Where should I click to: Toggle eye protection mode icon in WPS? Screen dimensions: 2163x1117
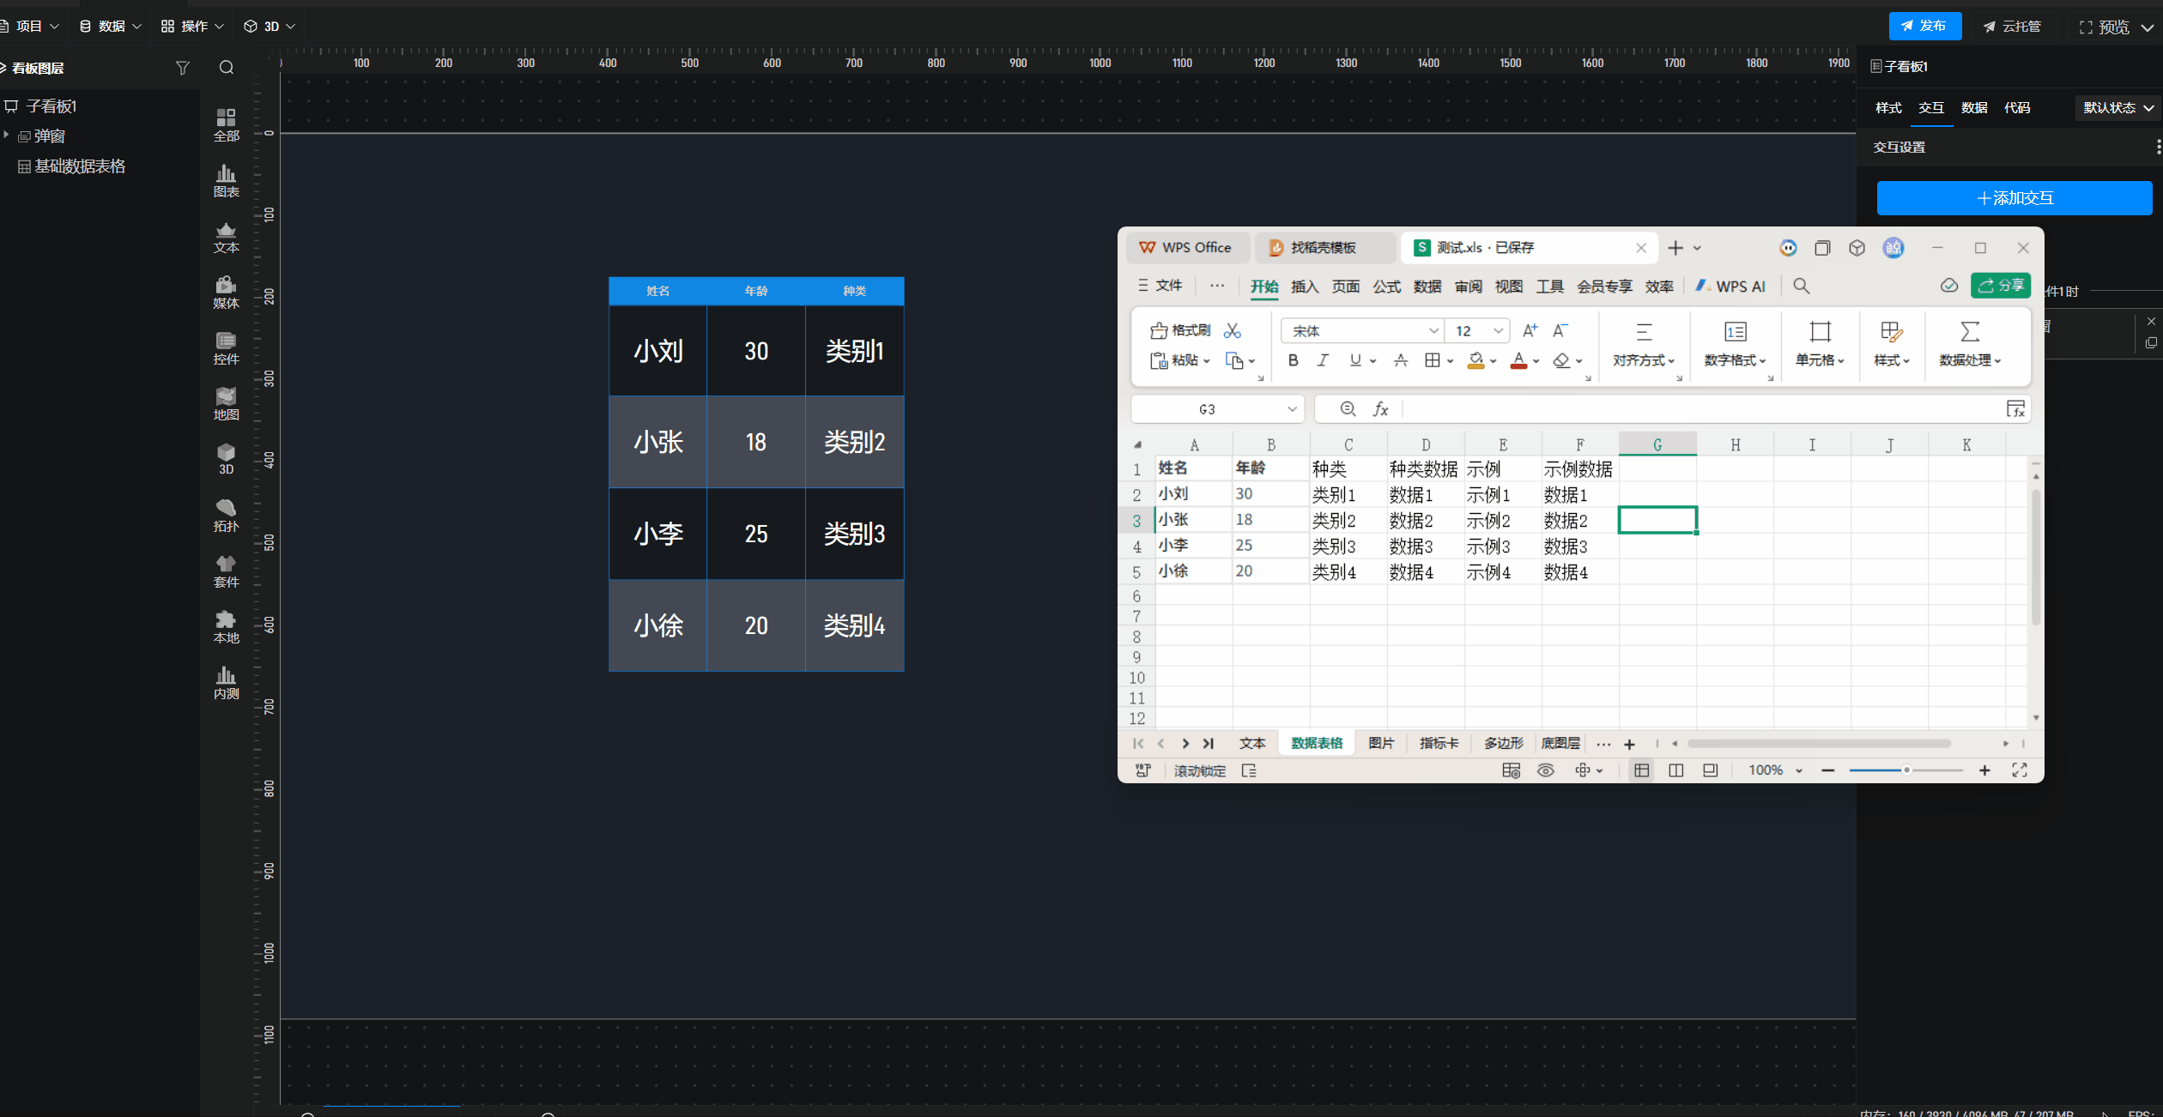1545,770
